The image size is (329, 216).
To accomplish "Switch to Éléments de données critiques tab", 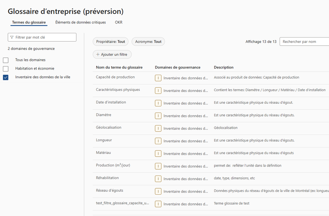I will (80, 22).
